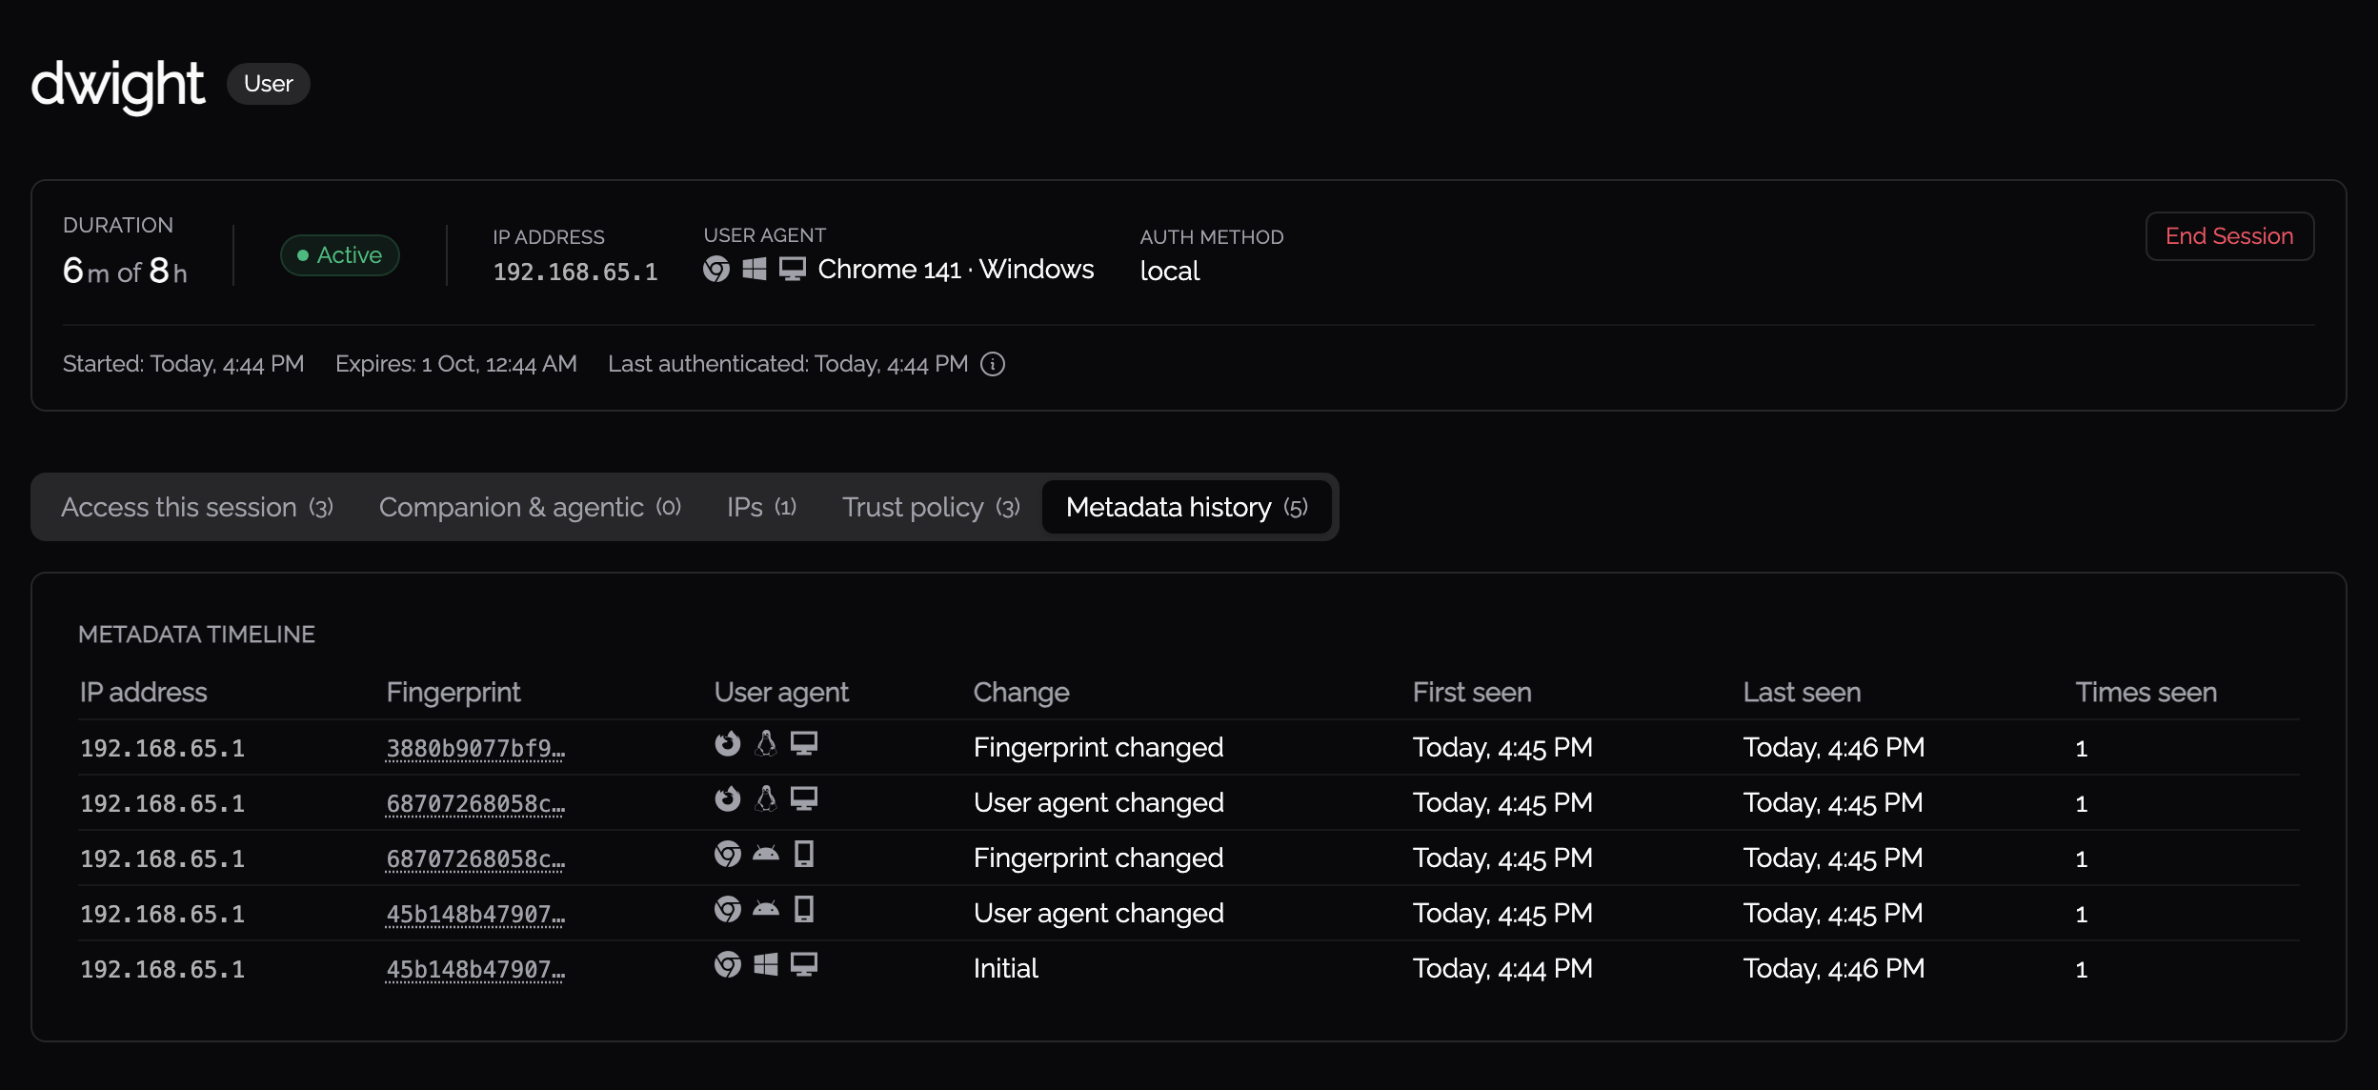Click Linux penguin icon in 3880b9077bf9 row
2378x1090 pixels.
[766, 743]
